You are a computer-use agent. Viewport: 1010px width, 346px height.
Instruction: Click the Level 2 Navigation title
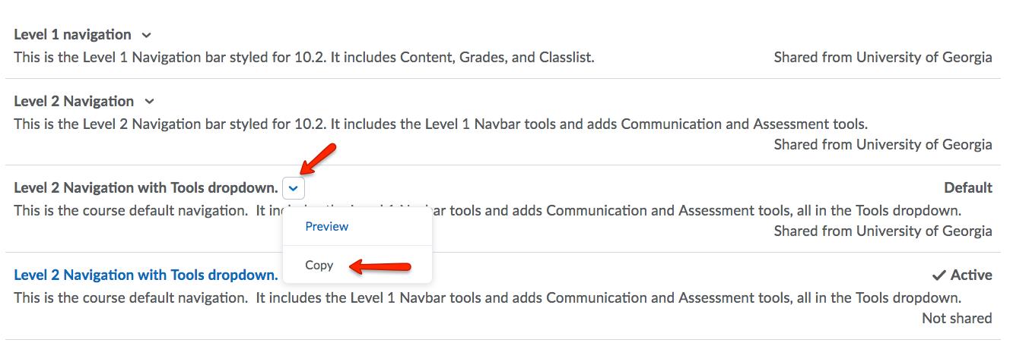[x=74, y=102]
